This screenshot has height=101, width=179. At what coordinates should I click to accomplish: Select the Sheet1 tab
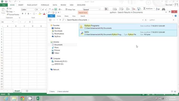click(x=17, y=91)
